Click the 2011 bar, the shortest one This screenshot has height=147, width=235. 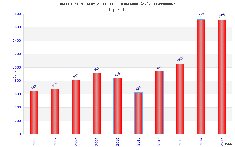(138, 113)
